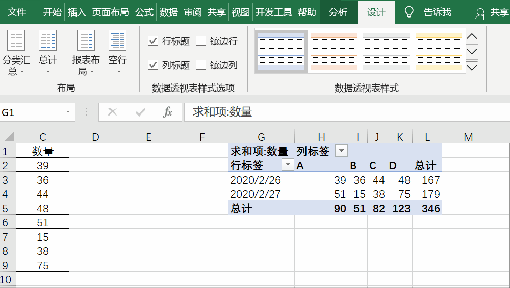Screen dimensions: 510x288
Task: Toggle the 列标题 column headers checkbox
Action: point(153,65)
